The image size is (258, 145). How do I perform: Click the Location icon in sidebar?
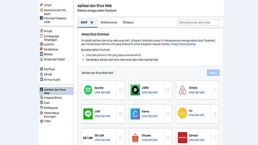(x=42, y=44)
